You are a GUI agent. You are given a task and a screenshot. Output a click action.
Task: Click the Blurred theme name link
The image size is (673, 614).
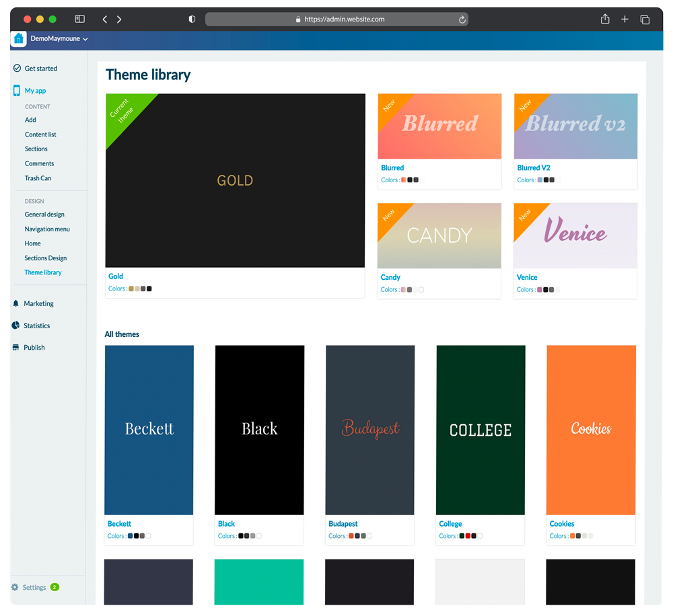click(392, 167)
